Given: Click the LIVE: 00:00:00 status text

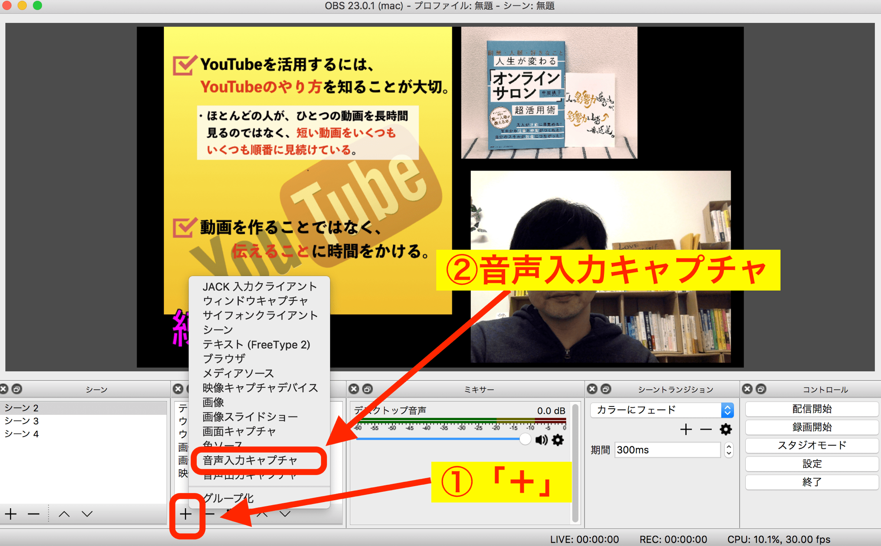Looking at the screenshot, I should coord(585,539).
